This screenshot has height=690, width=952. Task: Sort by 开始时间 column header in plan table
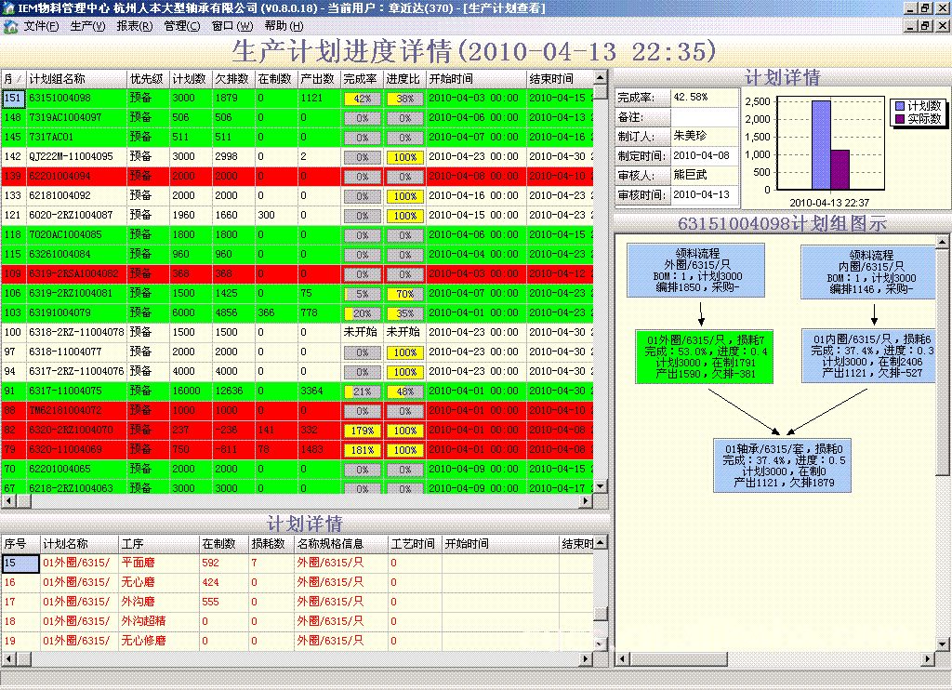tap(475, 79)
